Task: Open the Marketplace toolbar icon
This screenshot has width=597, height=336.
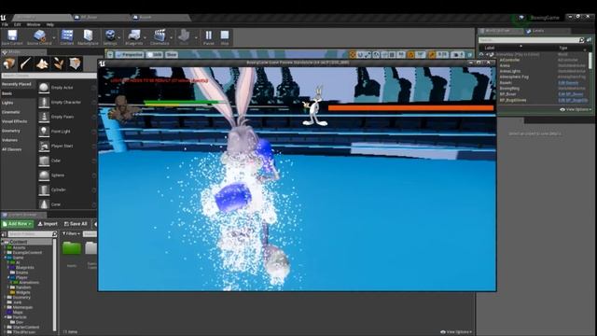Action: click(x=88, y=35)
